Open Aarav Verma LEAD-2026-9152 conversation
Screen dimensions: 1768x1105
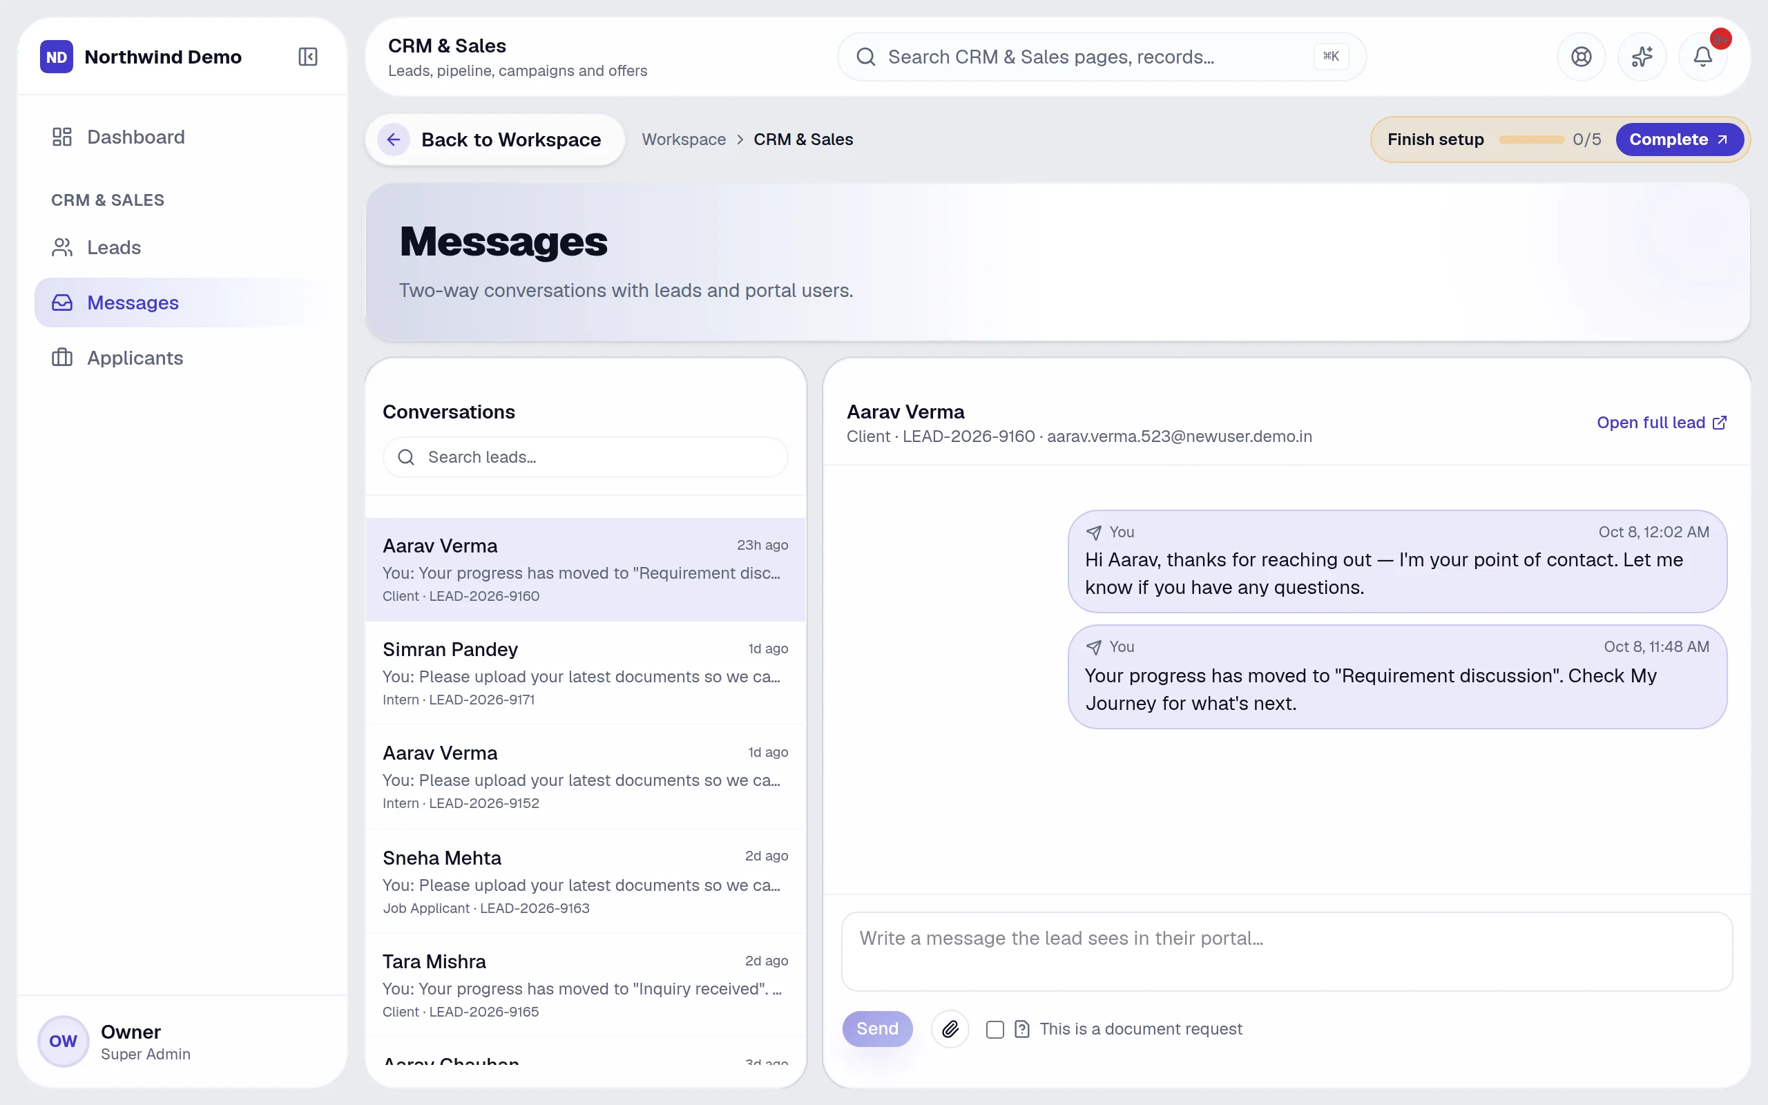(x=585, y=777)
